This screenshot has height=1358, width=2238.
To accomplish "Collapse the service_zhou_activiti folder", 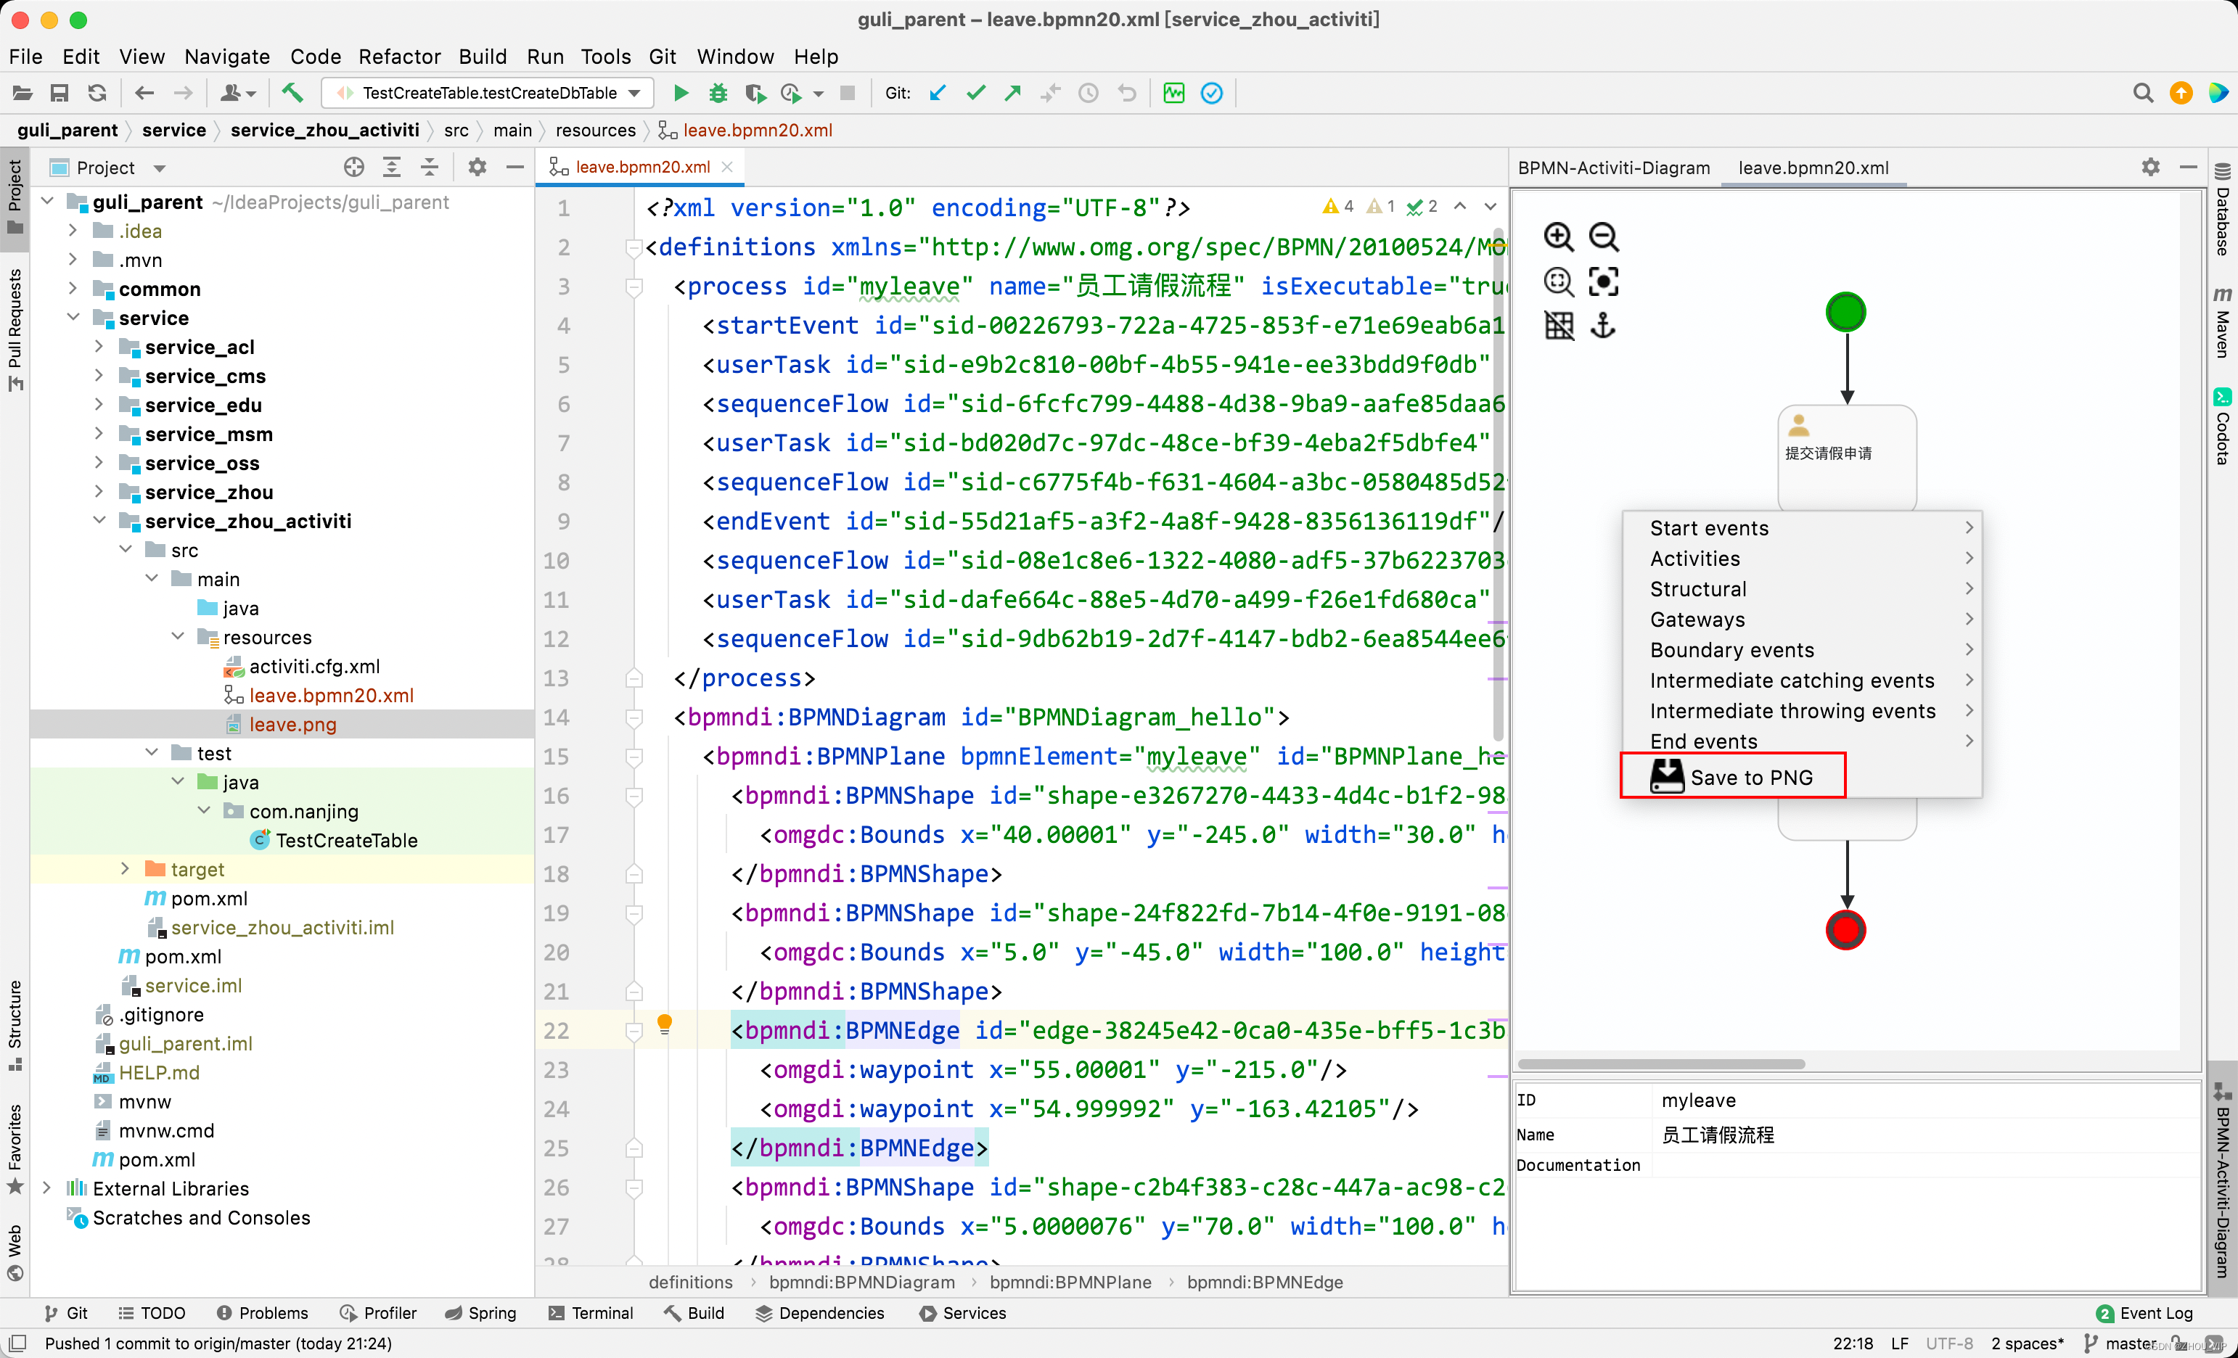I will point(99,521).
